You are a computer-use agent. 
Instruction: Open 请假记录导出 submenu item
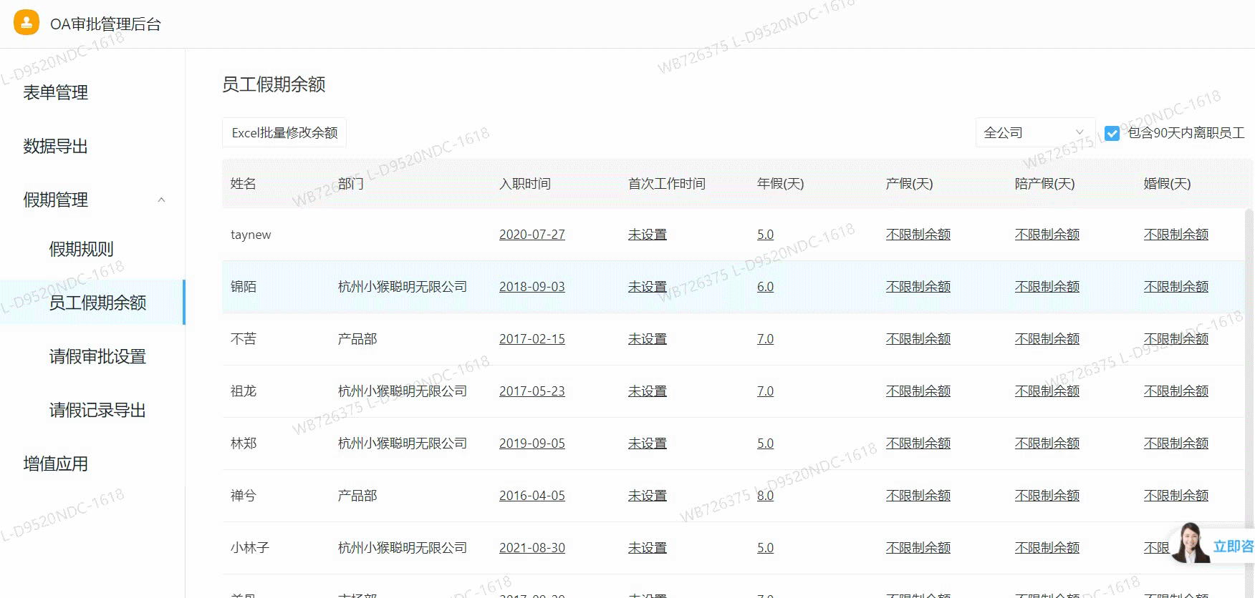pos(97,410)
